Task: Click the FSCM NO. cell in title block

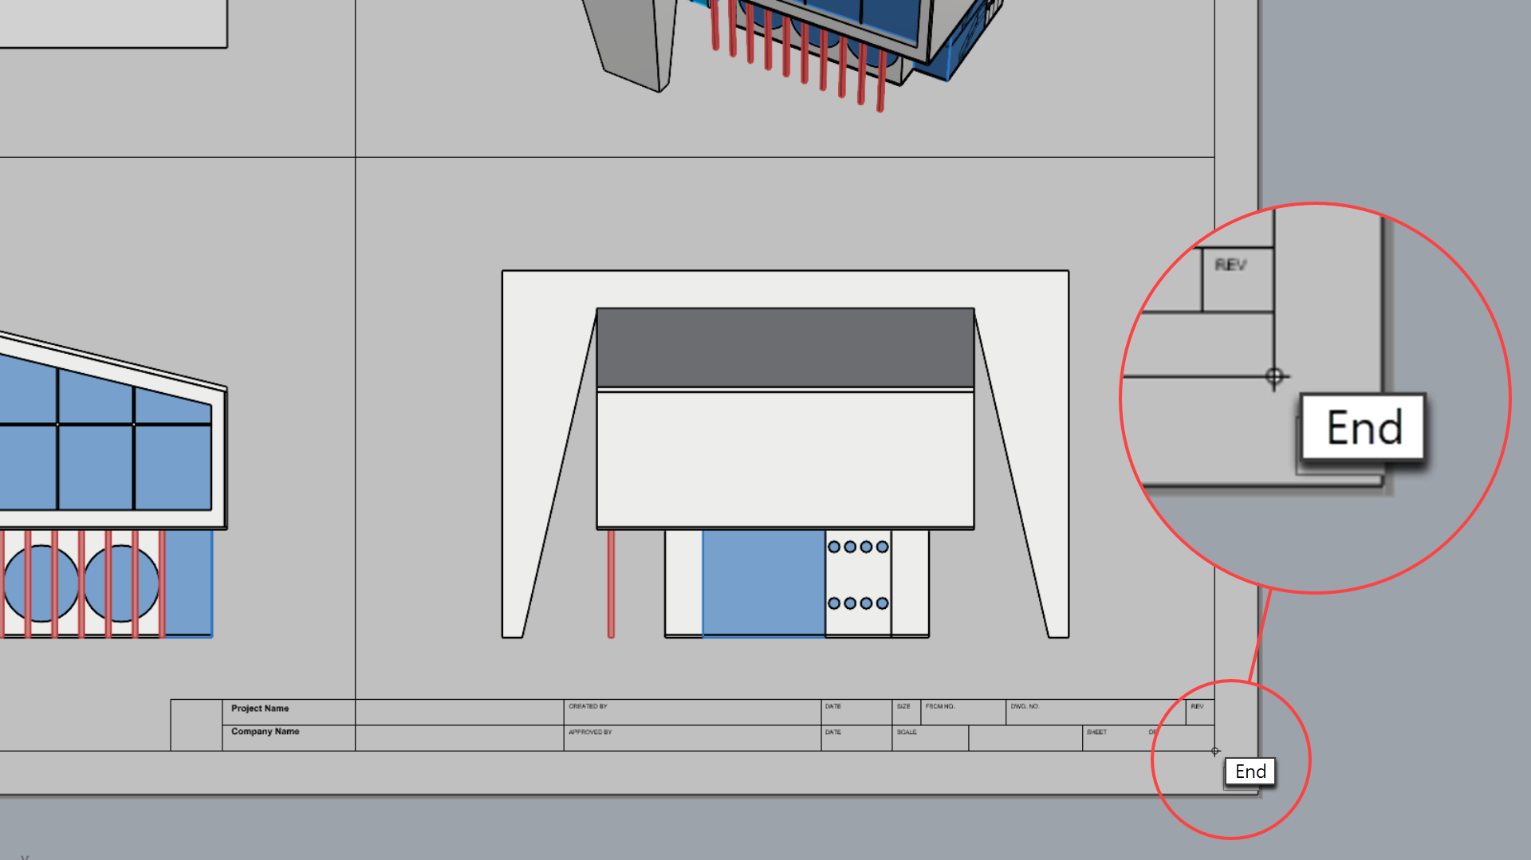Action: pyautogui.click(x=962, y=712)
